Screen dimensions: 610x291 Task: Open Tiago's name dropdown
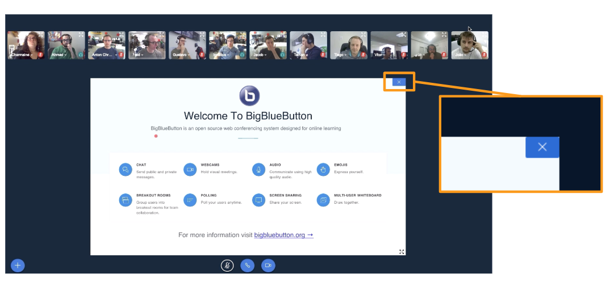tap(340, 55)
